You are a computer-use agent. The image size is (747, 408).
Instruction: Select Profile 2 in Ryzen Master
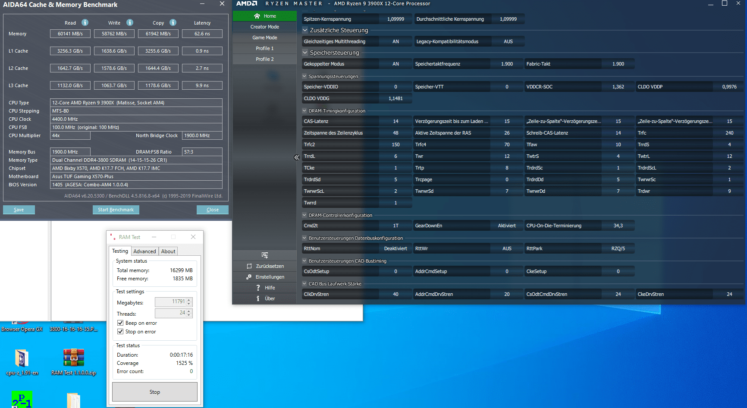tap(265, 59)
